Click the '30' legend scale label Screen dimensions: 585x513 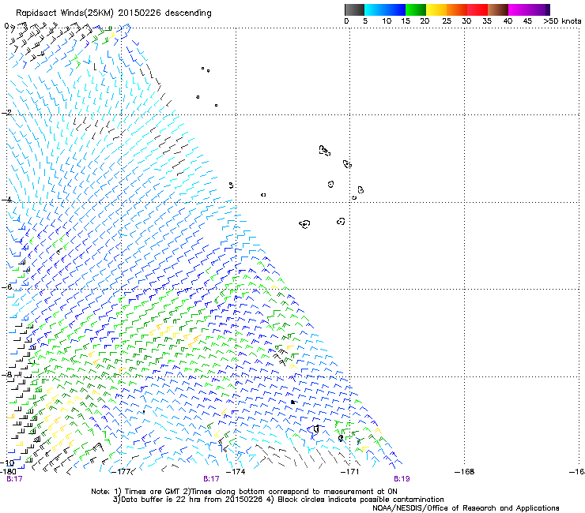point(466,21)
